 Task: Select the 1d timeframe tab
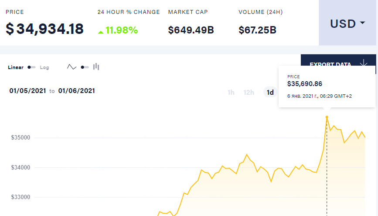(x=270, y=92)
